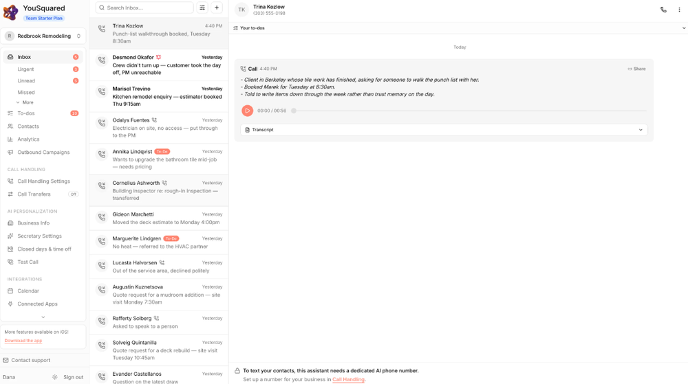Screen dimensions: 688x384
Task: Click the Outbound Campaigns megaphone icon
Action: pyautogui.click(x=10, y=153)
